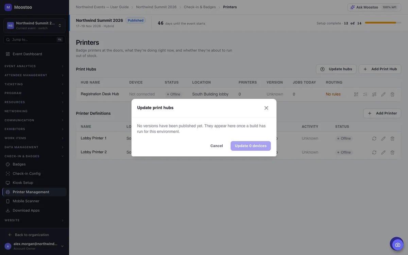Expand the Website section
Image resolution: width=408 pixels, height=255 pixels.
[34, 220]
